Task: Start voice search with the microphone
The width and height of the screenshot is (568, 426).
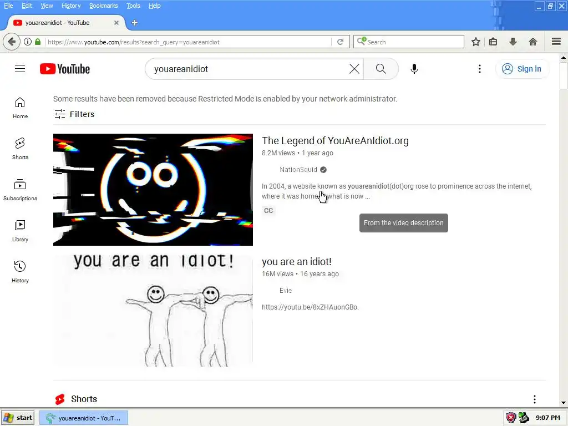Action: pyautogui.click(x=414, y=69)
